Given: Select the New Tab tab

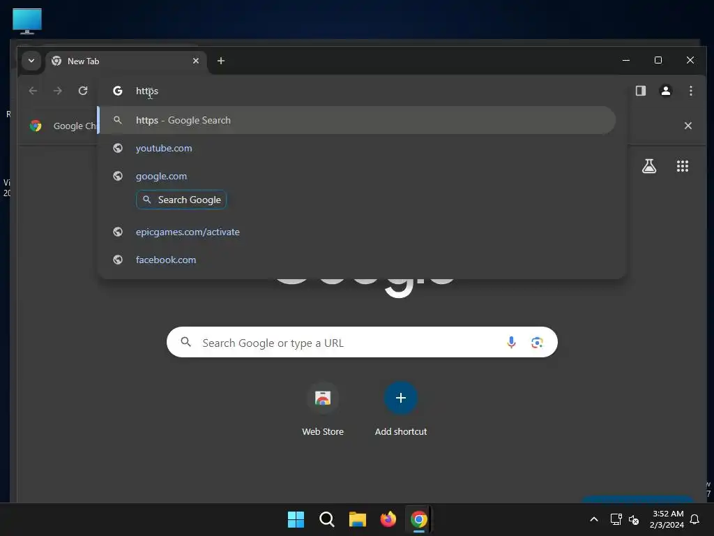Looking at the screenshot, I should [x=126, y=61].
